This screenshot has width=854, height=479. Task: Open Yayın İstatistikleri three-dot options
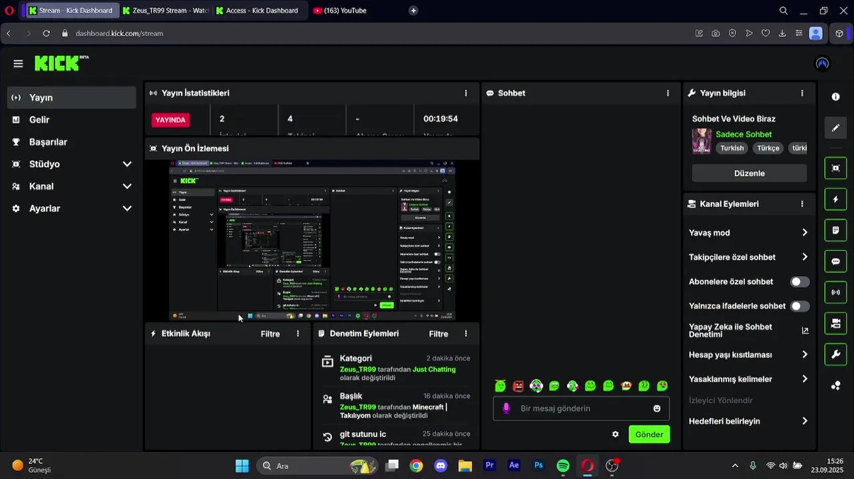click(x=466, y=93)
